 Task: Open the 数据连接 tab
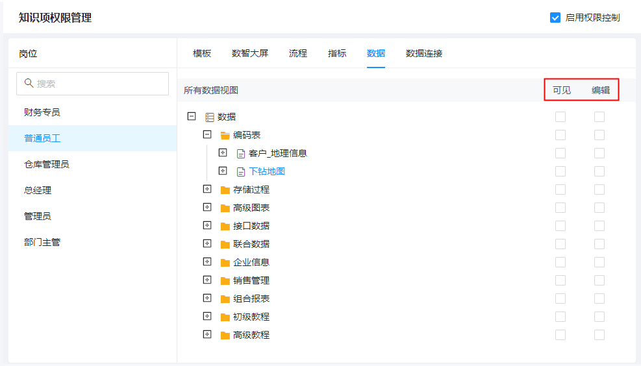424,53
